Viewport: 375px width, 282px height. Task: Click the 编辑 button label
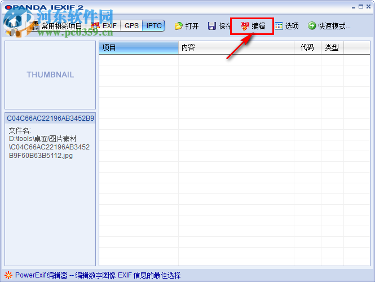click(x=258, y=26)
